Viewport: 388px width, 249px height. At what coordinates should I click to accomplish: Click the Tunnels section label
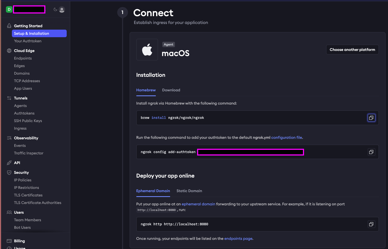click(x=21, y=98)
